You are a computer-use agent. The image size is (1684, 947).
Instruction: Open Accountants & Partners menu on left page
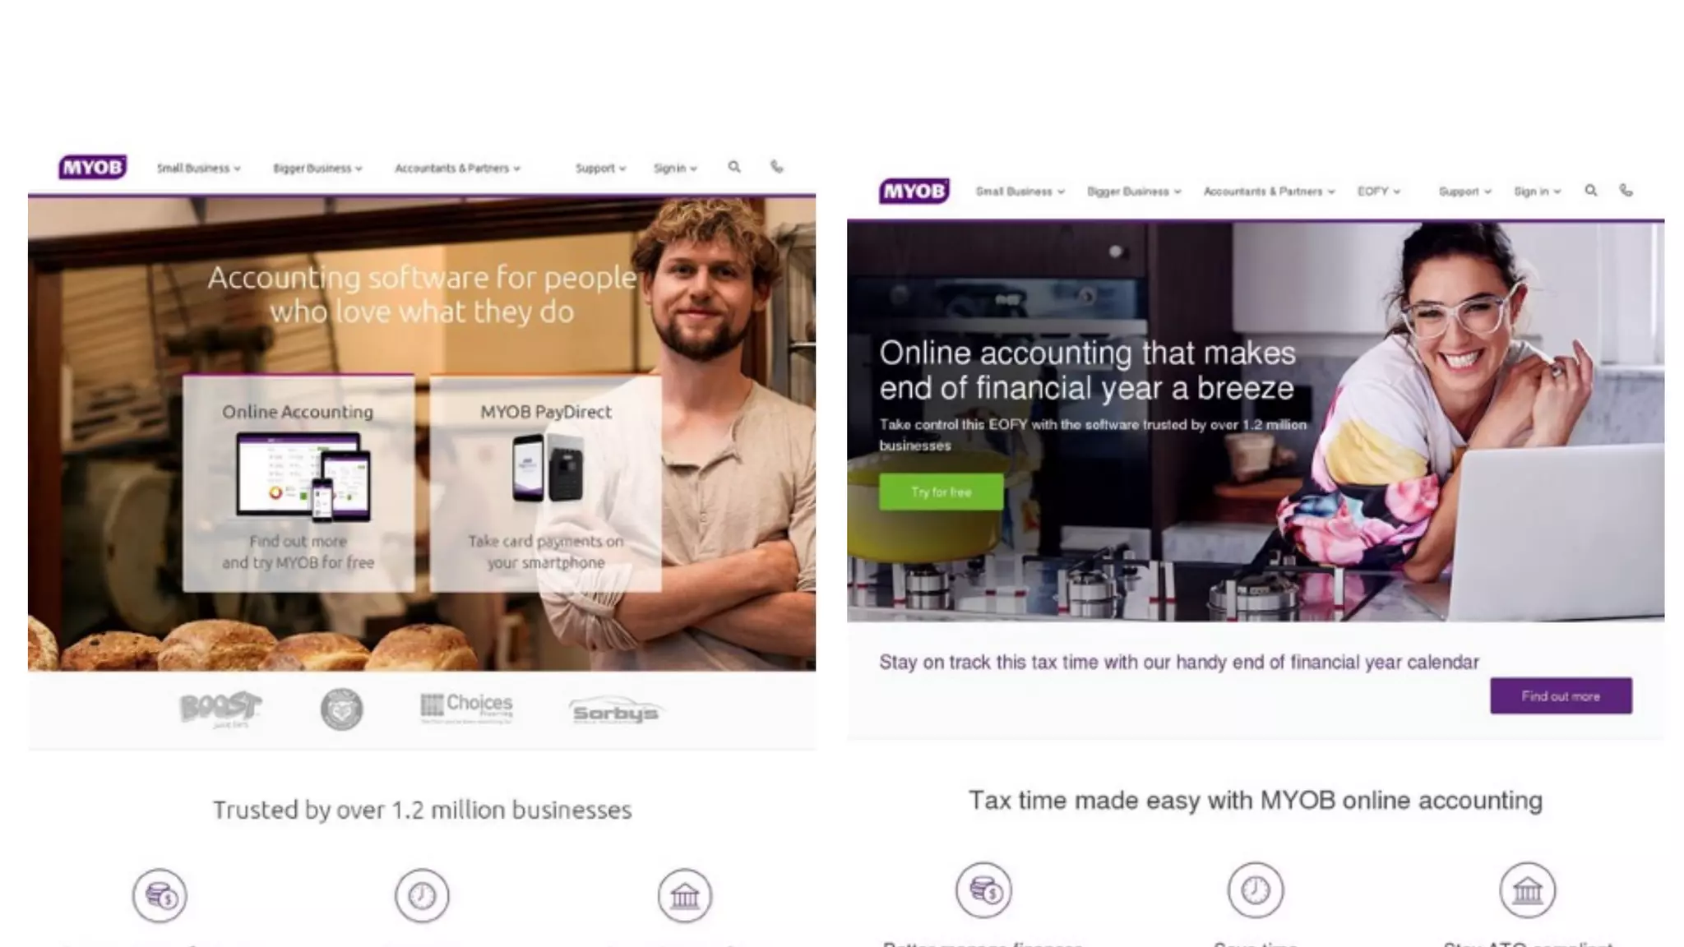tap(457, 169)
